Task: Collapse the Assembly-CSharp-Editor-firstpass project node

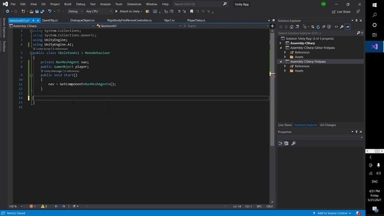Action: (281, 48)
